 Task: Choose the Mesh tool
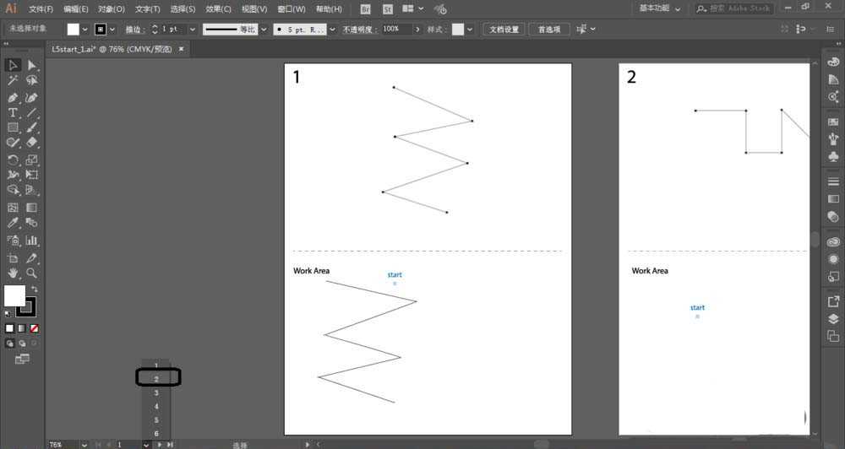coord(13,208)
